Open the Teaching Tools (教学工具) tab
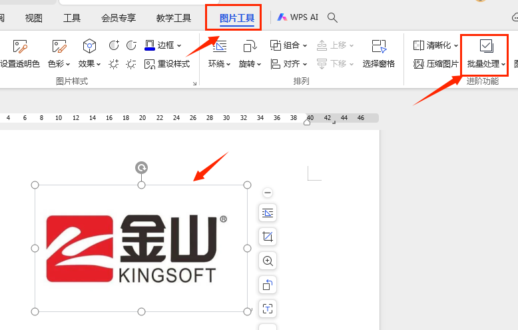518x330 pixels. coord(173,18)
